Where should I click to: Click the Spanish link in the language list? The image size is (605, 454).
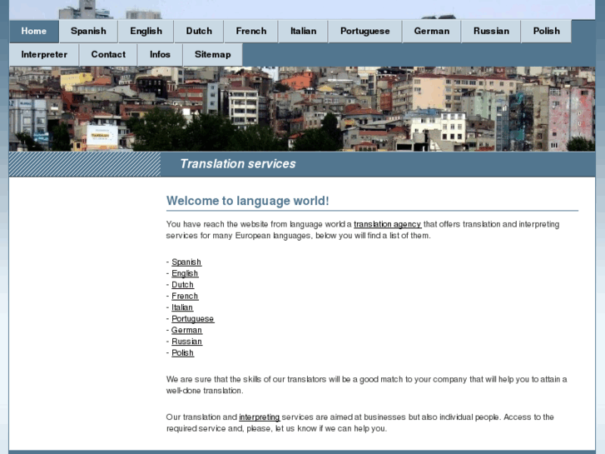tap(186, 262)
